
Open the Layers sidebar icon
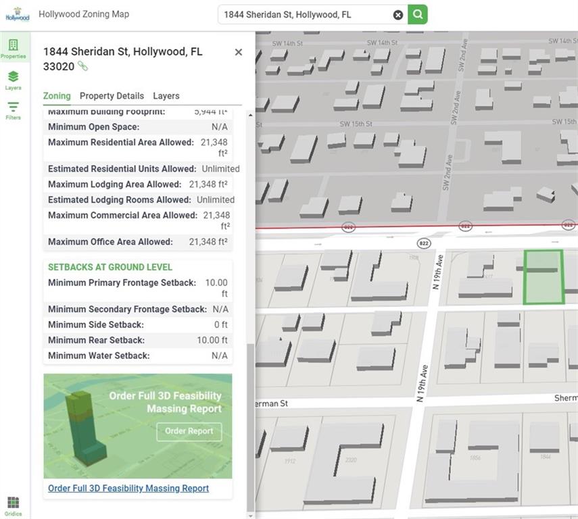[x=13, y=80]
